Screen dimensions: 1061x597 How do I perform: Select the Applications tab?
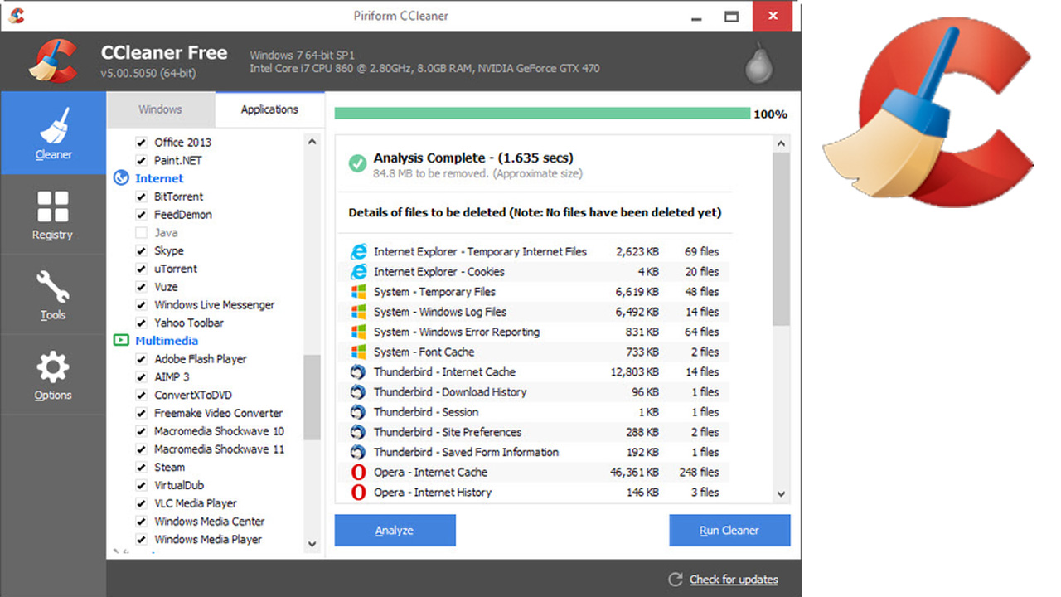point(269,109)
